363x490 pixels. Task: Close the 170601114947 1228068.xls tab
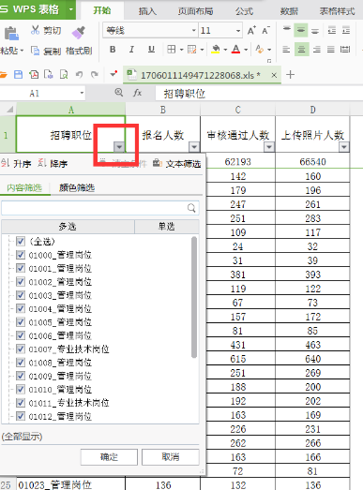274,75
